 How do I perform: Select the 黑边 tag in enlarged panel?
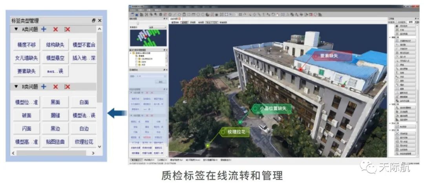click(55, 128)
